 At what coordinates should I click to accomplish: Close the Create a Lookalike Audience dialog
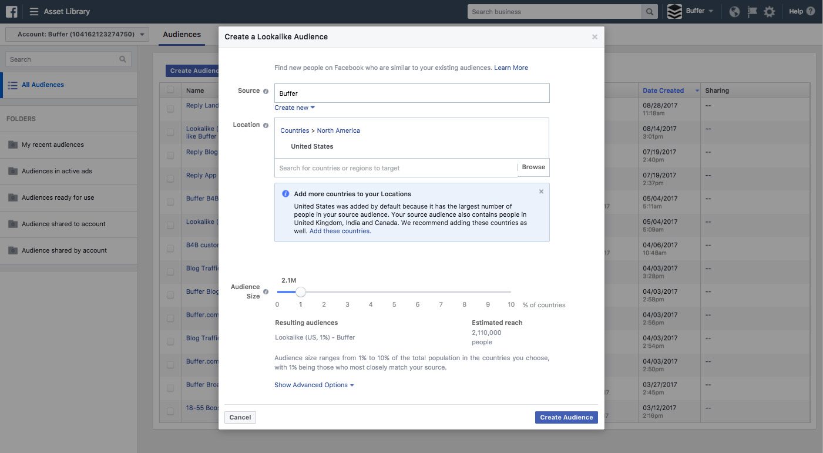point(594,37)
